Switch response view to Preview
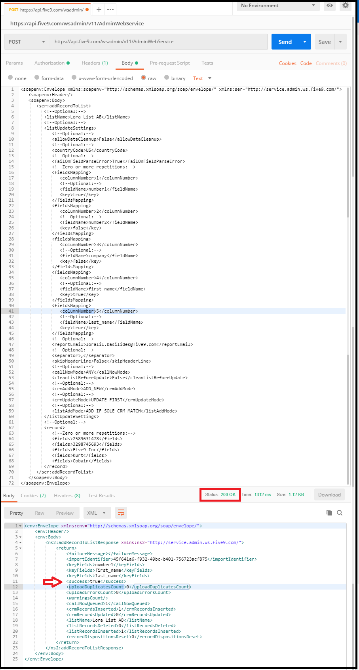 (65, 513)
